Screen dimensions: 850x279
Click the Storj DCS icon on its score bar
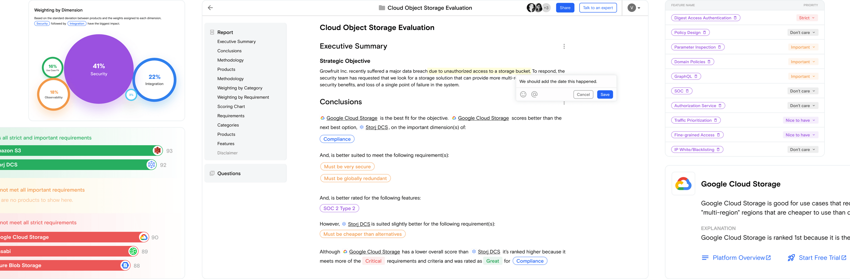click(151, 165)
